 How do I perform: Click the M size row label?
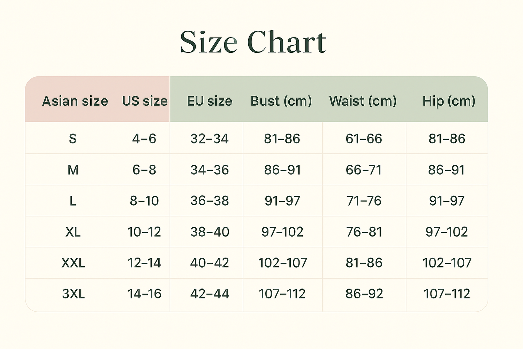coord(73,170)
